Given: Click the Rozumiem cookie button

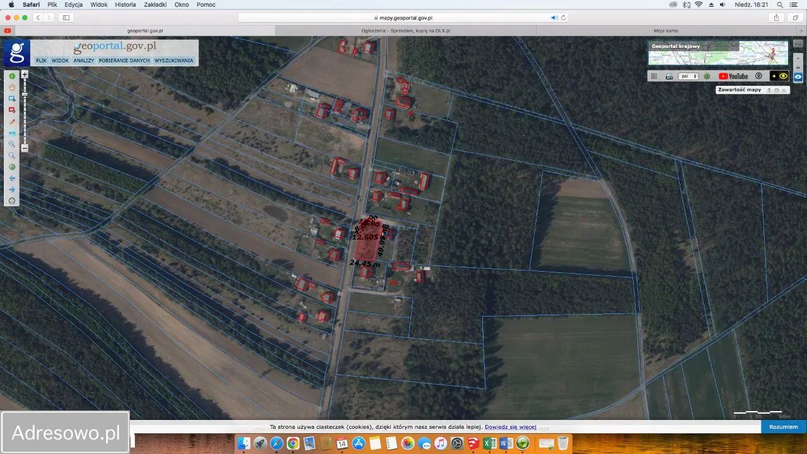Looking at the screenshot, I should 783,427.
